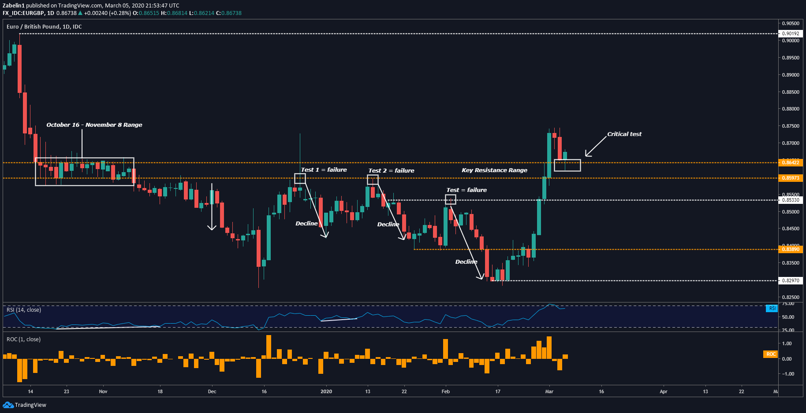
Task: Click the 1.00 ROC axis value
Action: (x=787, y=343)
